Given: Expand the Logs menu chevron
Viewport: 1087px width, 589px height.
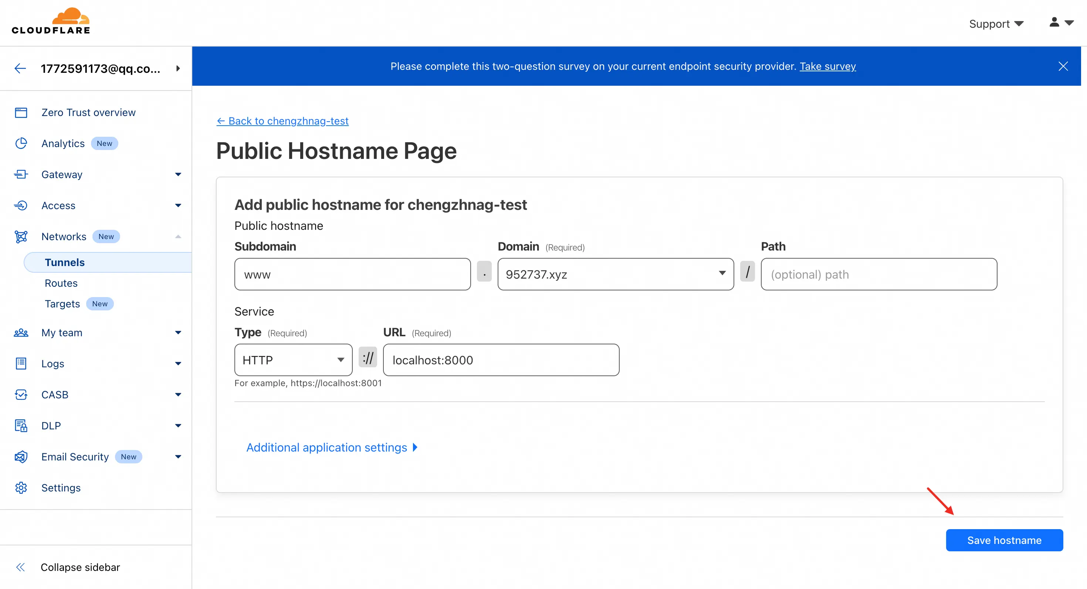Looking at the screenshot, I should click(178, 364).
